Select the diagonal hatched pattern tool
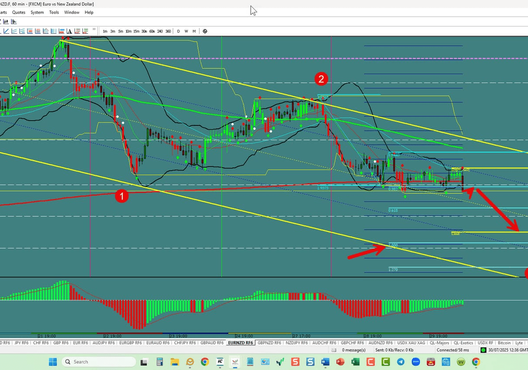The width and height of the screenshot is (528, 370). point(45,31)
